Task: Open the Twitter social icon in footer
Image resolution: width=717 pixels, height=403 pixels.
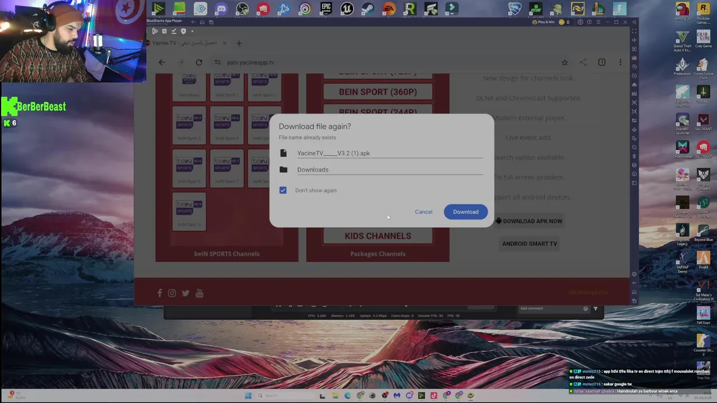Action: click(185, 293)
